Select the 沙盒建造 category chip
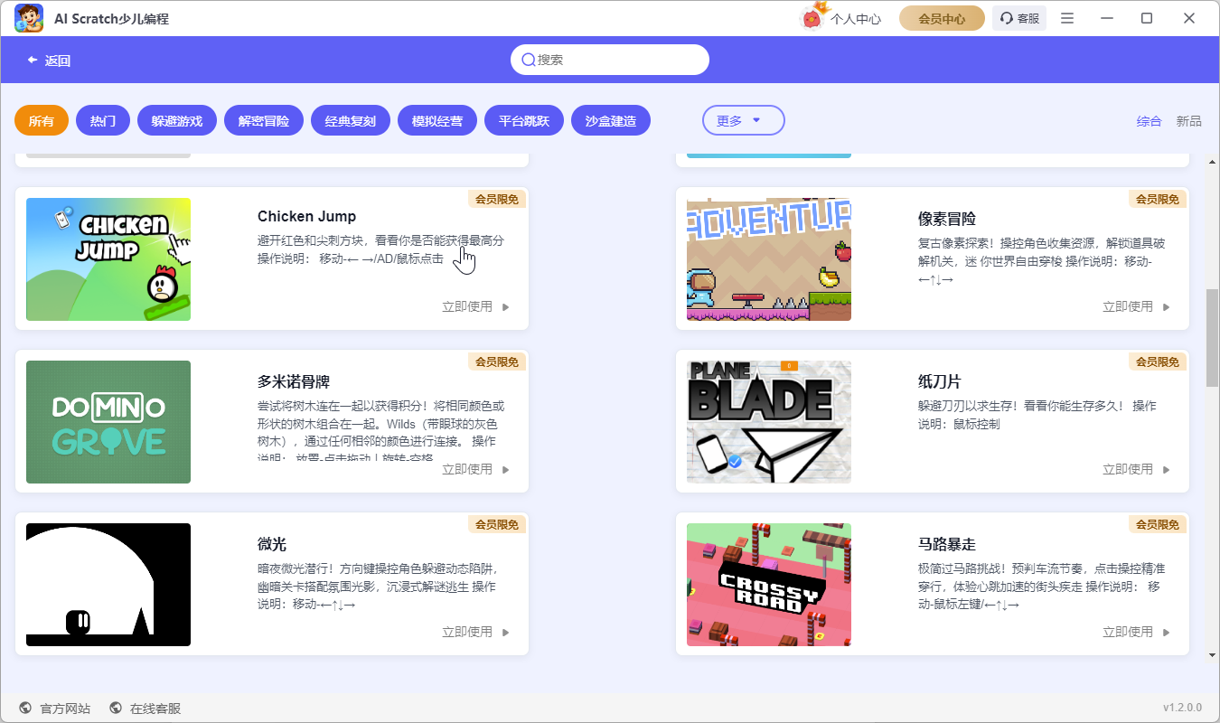 (610, 119)
